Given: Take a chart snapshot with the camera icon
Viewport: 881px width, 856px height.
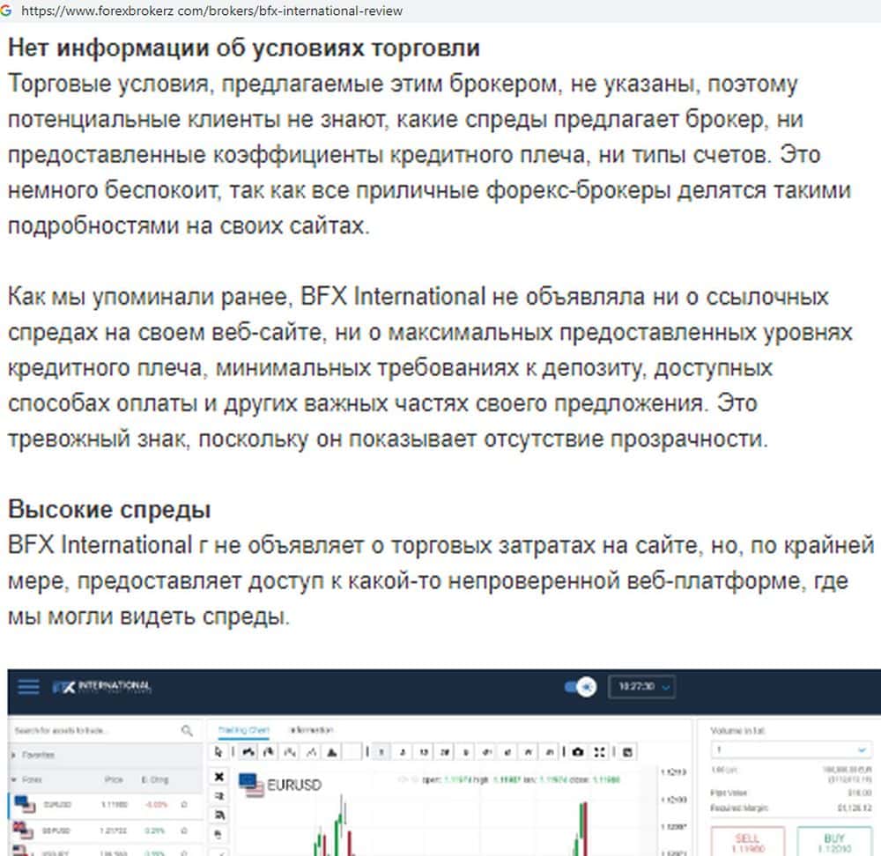Looking at the screenshot, I should (x=578, y=751).
